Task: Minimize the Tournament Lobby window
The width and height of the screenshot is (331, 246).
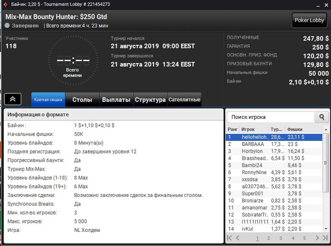Action: (318, 5)
